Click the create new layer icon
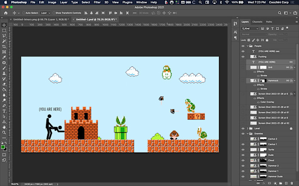 [x=286, y=183]
